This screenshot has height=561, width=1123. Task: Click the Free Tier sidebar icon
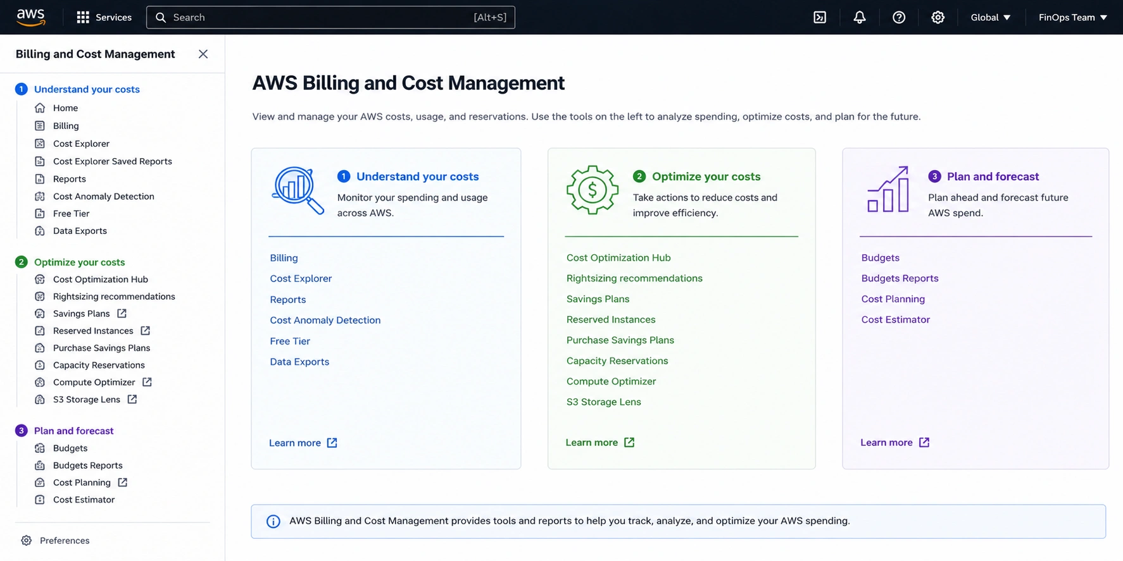tap(40, 214)
